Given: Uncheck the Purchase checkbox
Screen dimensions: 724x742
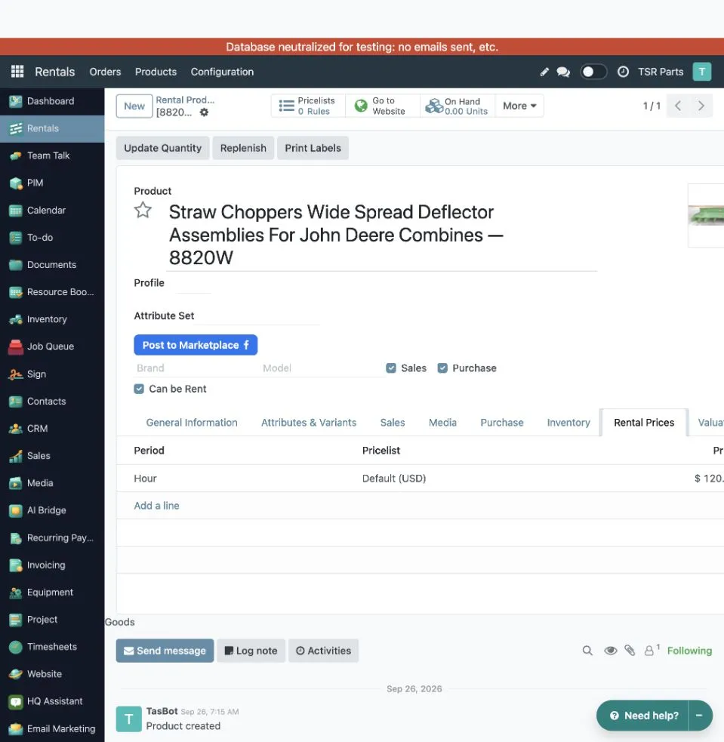Looking at the screenshot, I should [442, 368].
